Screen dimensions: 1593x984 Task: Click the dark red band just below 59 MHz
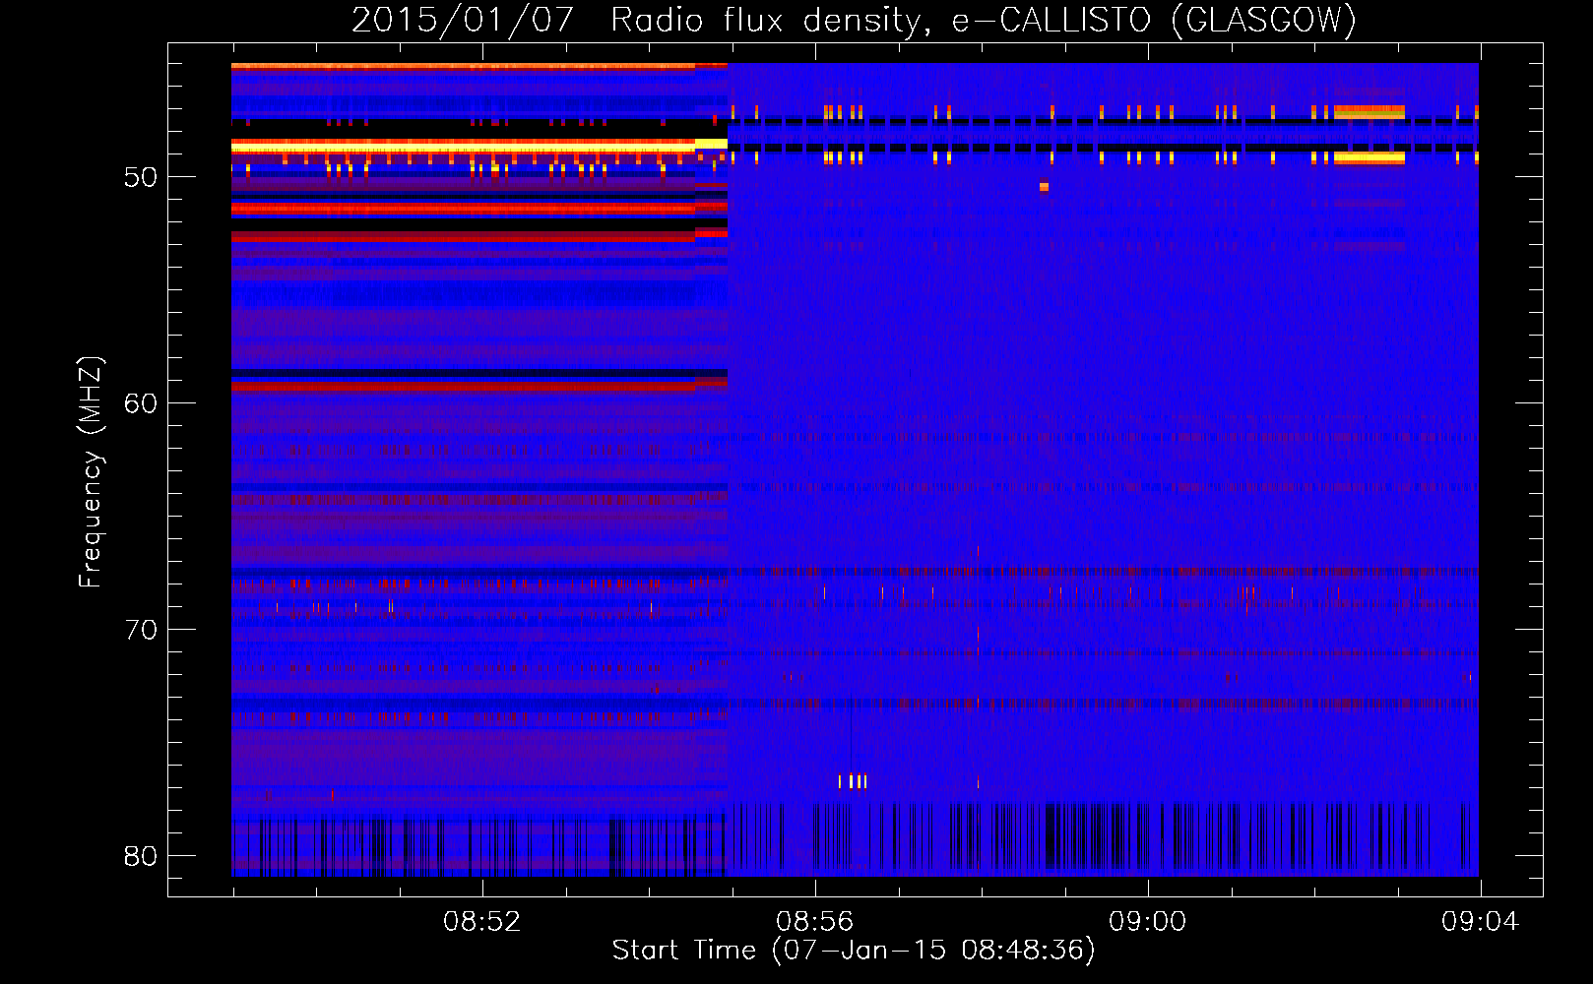(463, 387)
